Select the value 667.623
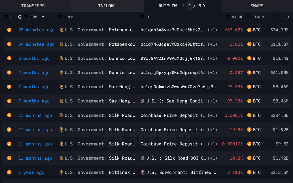The image size is (293, 183). [233, 30]
